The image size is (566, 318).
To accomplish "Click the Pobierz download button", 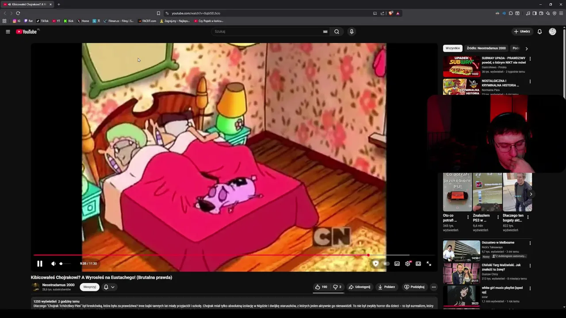I will (x=386, y=287).
